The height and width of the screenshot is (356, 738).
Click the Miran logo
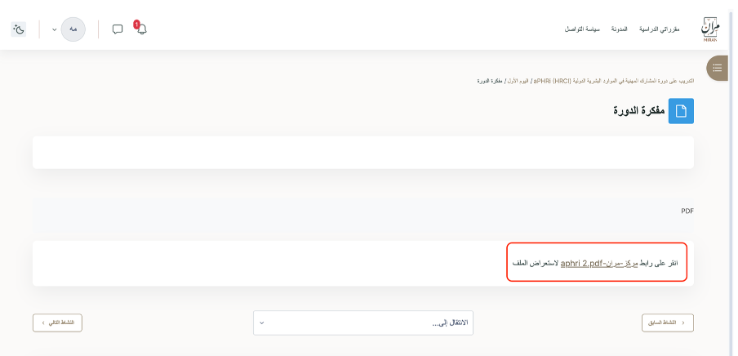coord(709,29)
